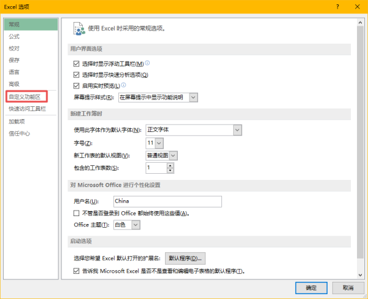This screenshot has height=299, width=368.
Task: Click scrollbar down arrow in options pane
Action: (360, 275)
